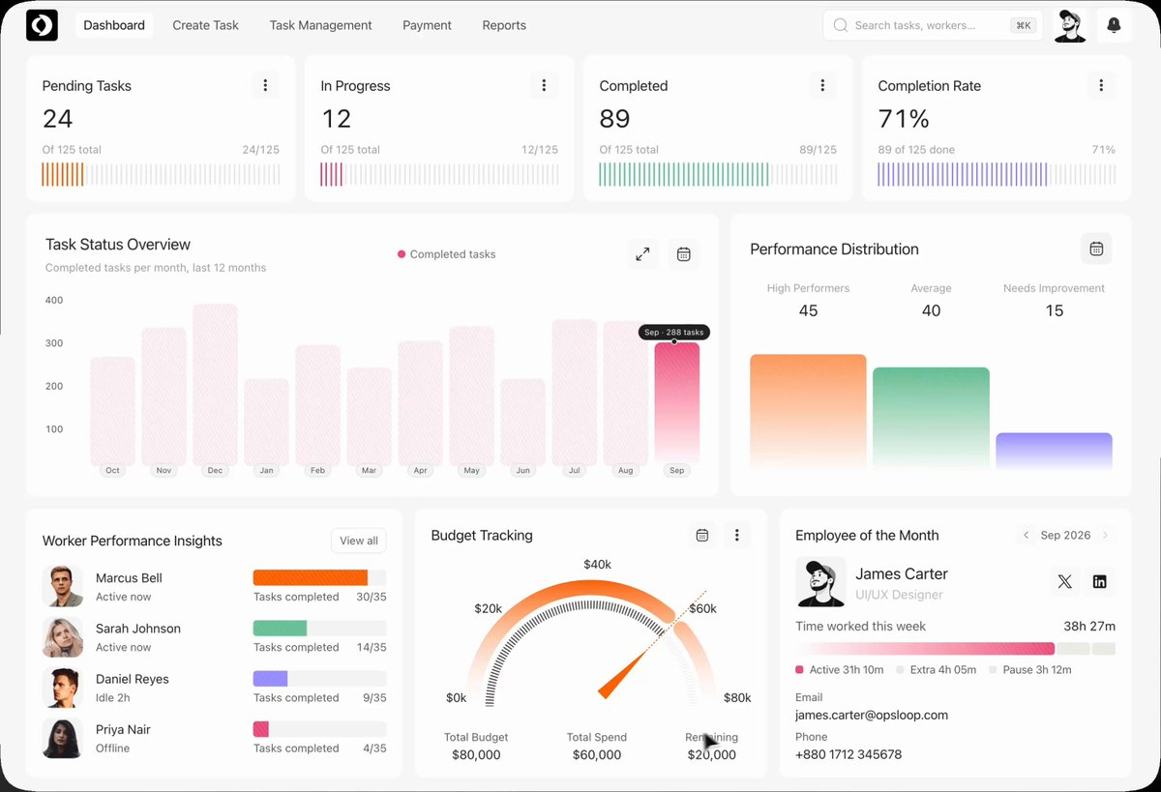1161x792 pixels.
Task: Click the search magnifier icon
Action: [841, 25]
